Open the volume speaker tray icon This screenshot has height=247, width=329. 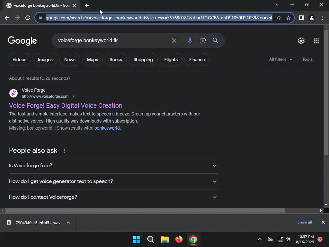tap(288, 239)
